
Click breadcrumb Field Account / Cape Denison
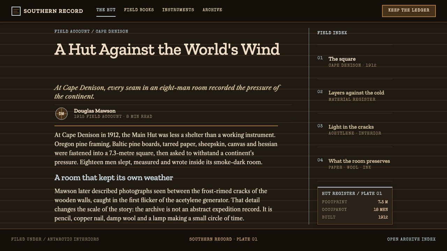tap(91, 31)
